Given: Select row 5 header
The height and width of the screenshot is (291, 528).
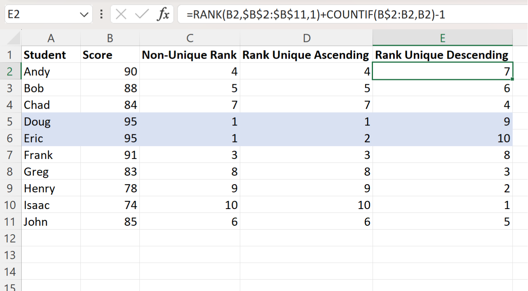Looking at the screenshot, I should (x=10, y=122).
